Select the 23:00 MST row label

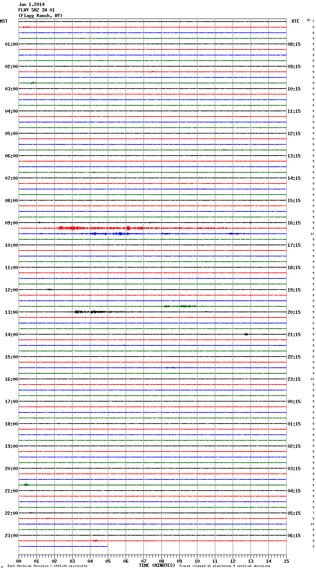point(12,536)
